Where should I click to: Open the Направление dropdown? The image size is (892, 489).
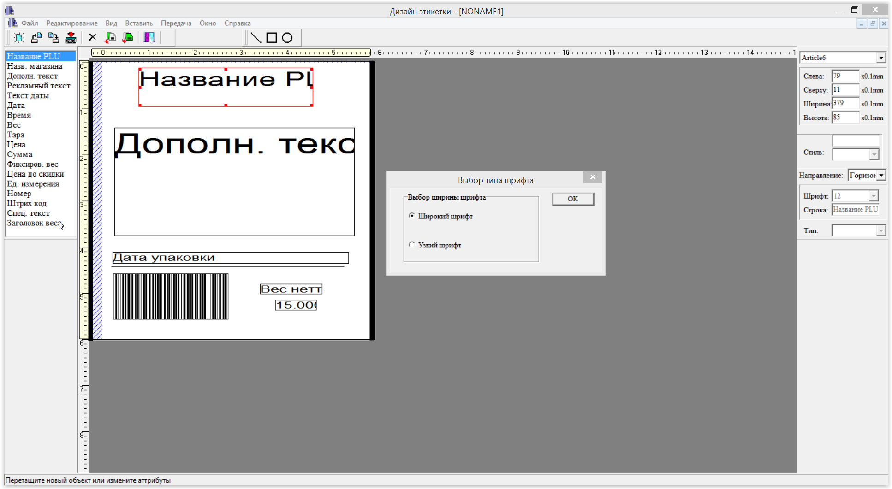[x=880, y=175]
